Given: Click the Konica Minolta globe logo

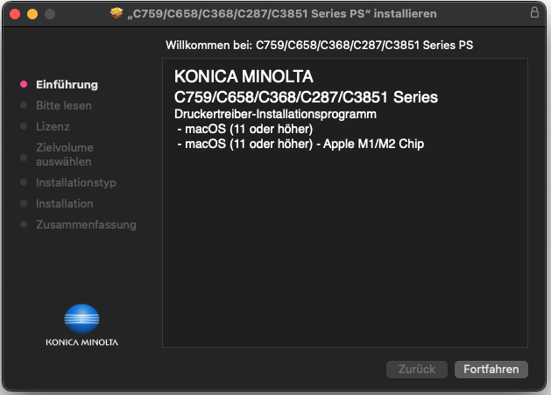Looking at the screenshot, I should coord(82,317).
